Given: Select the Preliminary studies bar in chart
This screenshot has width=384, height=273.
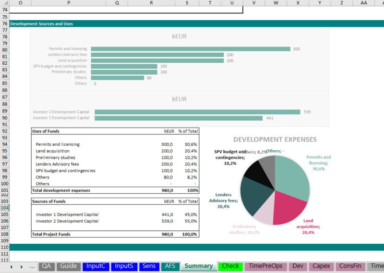Looking at the screenshot, I should pos(124,72).
